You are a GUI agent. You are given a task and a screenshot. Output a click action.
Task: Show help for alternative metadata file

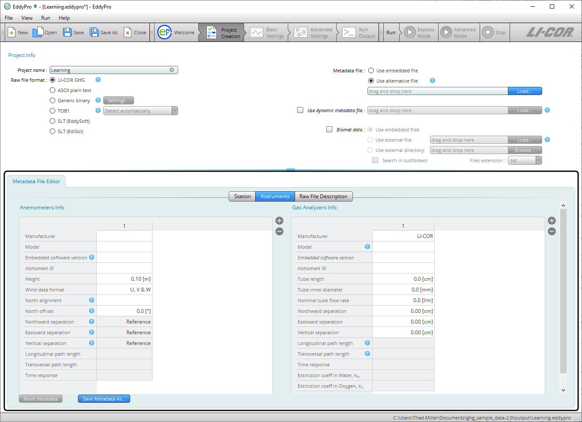[433, 80]
